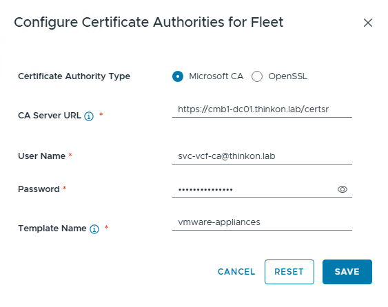Select the OpenSSL radio button

pyautogui.click(x=257, y=76)
